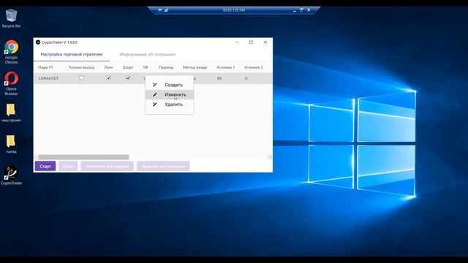468x263 pixels.
Task: Click the 'Пара #1' column header
Action: pyautogui.click(x=45, y=67)
